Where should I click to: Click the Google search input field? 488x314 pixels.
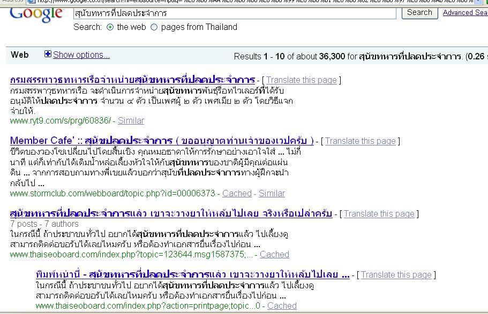coord(235,13)
